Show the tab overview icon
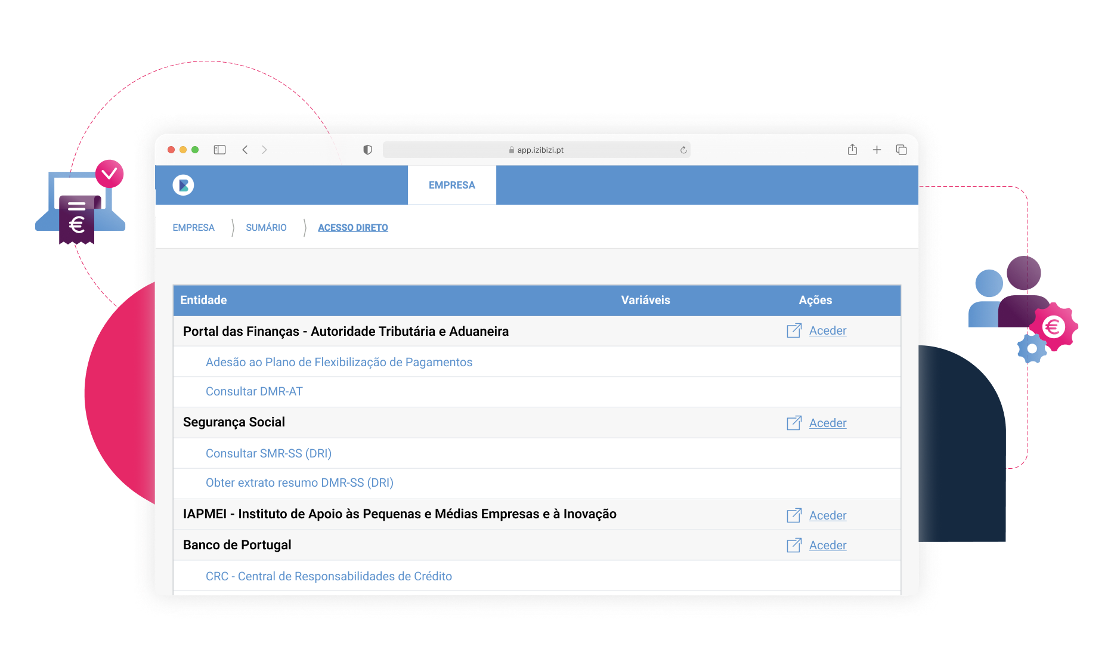This screenshot has height=668, width=1114. [x=901, y=150]
